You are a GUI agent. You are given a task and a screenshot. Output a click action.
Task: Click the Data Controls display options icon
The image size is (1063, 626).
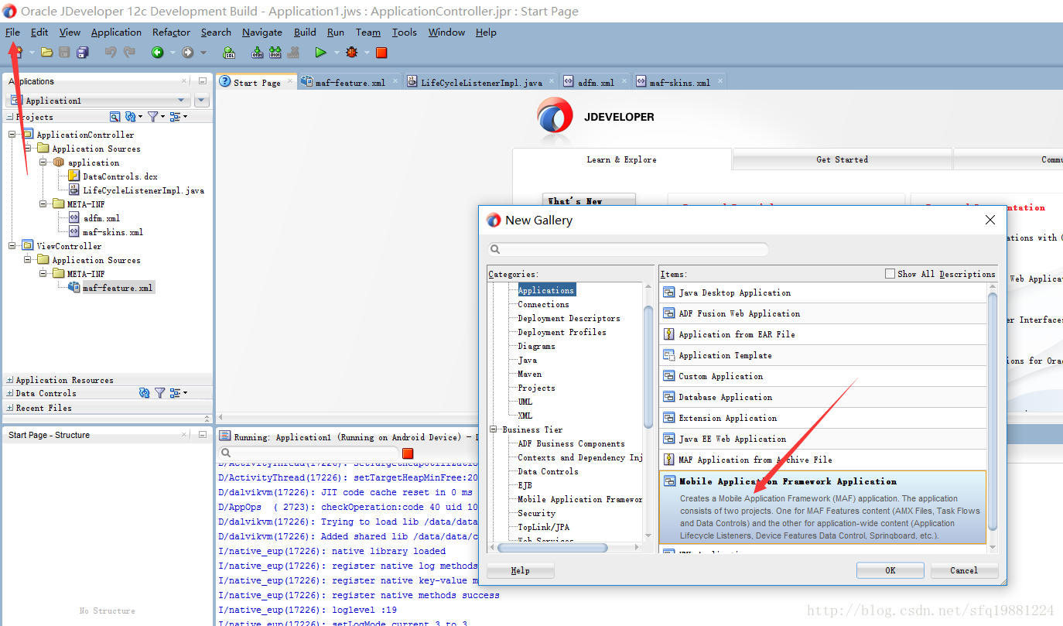(175, 393)
